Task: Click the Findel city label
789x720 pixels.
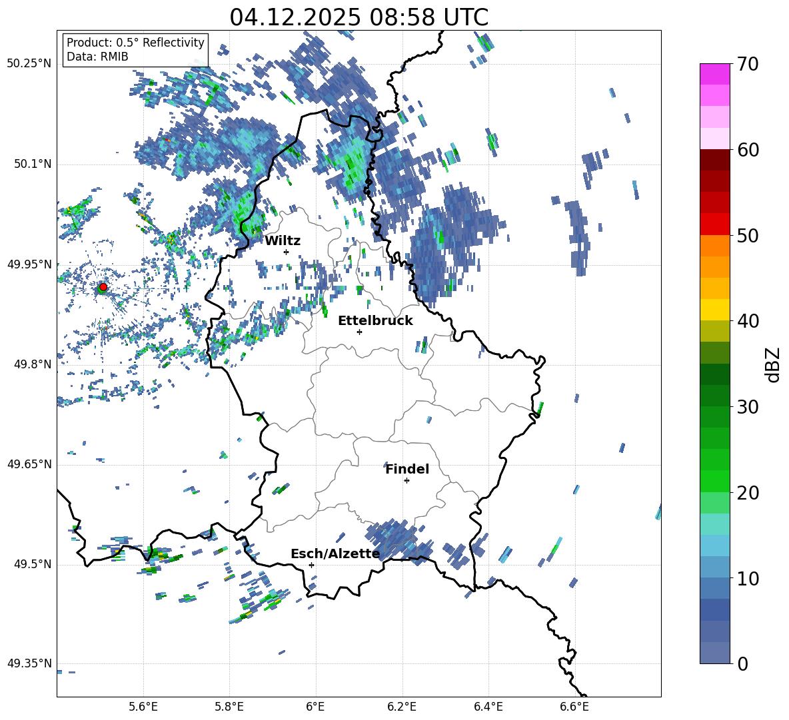Action: [407, 469]
